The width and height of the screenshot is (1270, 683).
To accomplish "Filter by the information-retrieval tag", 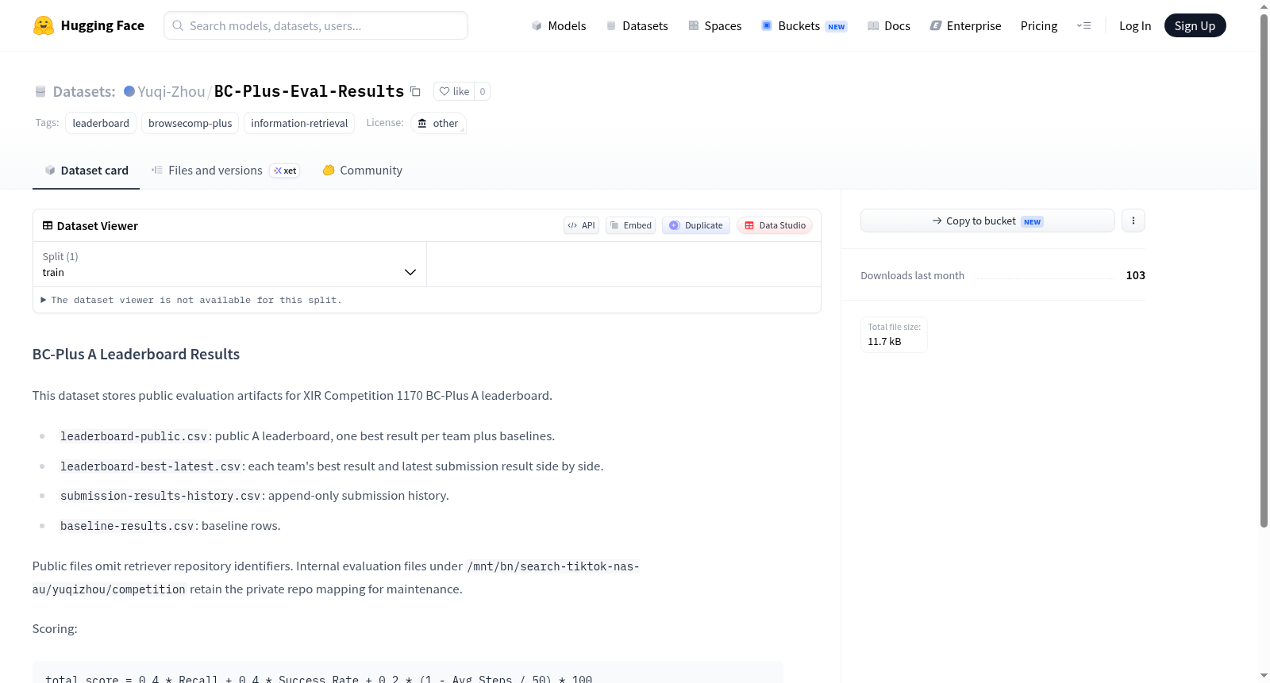I will click(299, 123).
